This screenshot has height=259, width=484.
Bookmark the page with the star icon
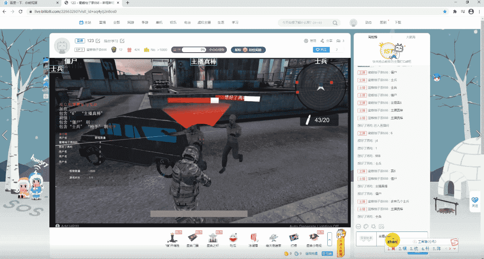click(445, 11)
